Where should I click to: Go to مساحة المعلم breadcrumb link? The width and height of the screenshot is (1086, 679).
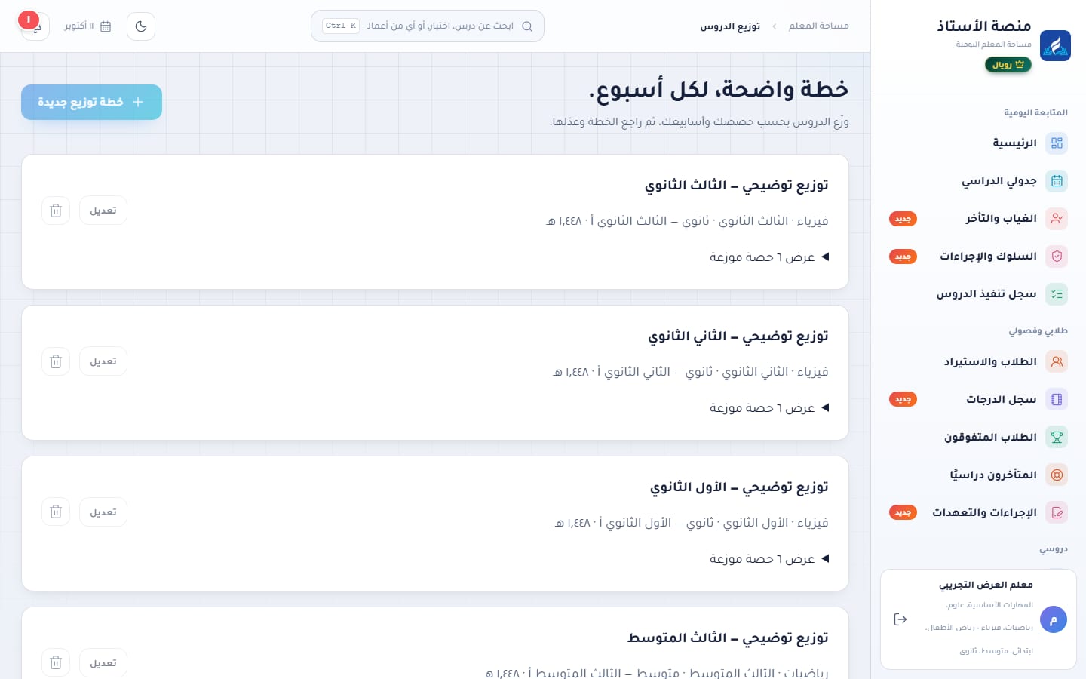click(x=819, y=26)
